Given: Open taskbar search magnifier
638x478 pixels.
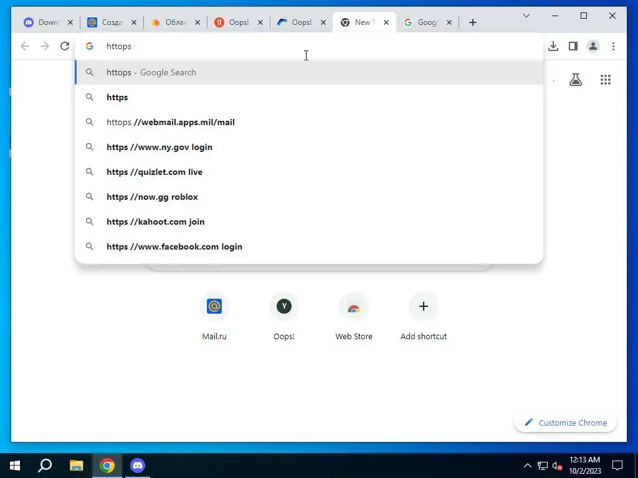Looking at the screenshot, I should click(45, 466).
